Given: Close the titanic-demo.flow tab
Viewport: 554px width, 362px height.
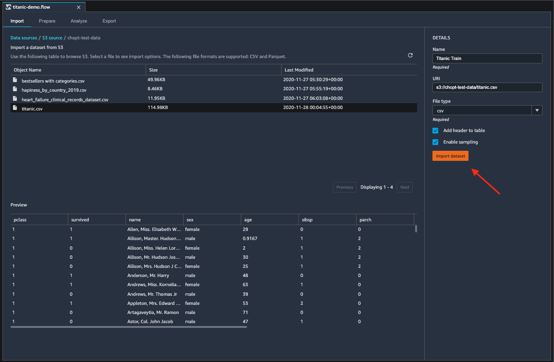Looking at the screenshot, I should [x=79, y=7].
